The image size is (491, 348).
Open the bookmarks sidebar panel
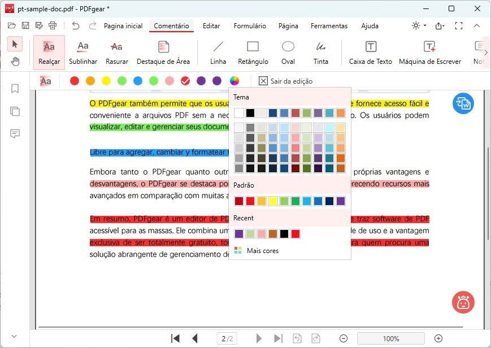(15, 89)
